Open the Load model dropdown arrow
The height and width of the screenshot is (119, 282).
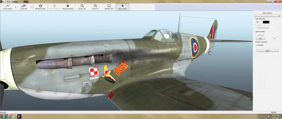tap(16, 7)
